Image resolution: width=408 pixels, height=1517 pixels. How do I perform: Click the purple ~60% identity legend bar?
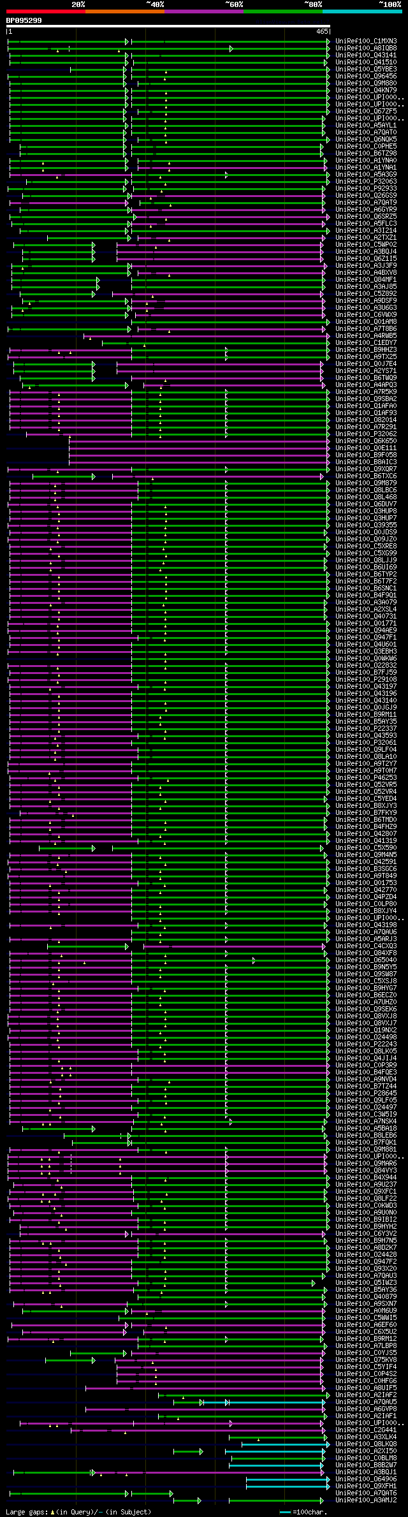click(x=204, y=11)
